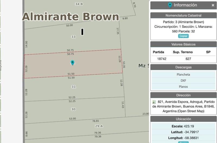Close the Información panel
Screen dimensions: 217x143
point(213,5)
